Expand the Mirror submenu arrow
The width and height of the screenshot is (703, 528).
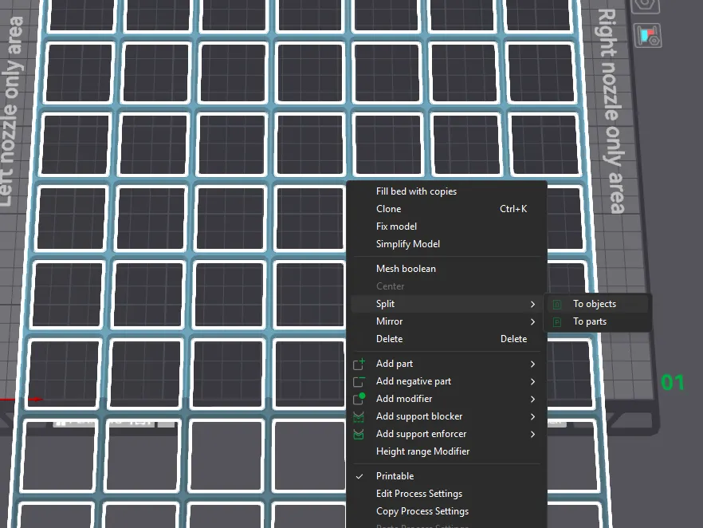tap(532, 321)
